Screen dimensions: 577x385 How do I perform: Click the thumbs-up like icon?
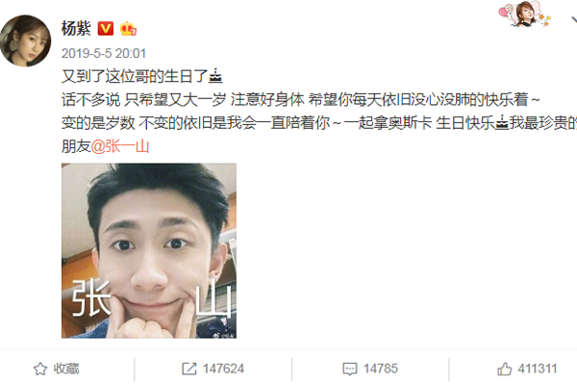(505, 369)
